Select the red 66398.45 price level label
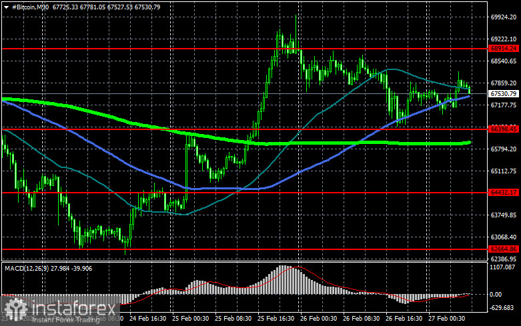The image size is (521, 326). [x=504, y=129]
